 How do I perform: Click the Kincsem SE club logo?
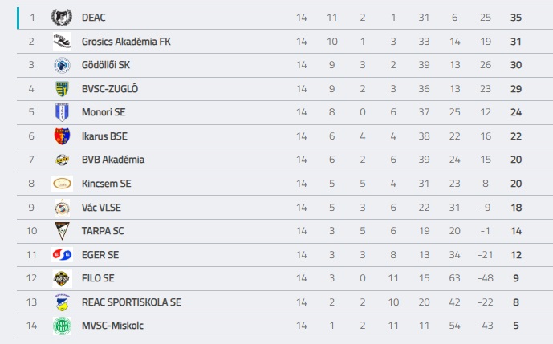(x=62, y=184)
